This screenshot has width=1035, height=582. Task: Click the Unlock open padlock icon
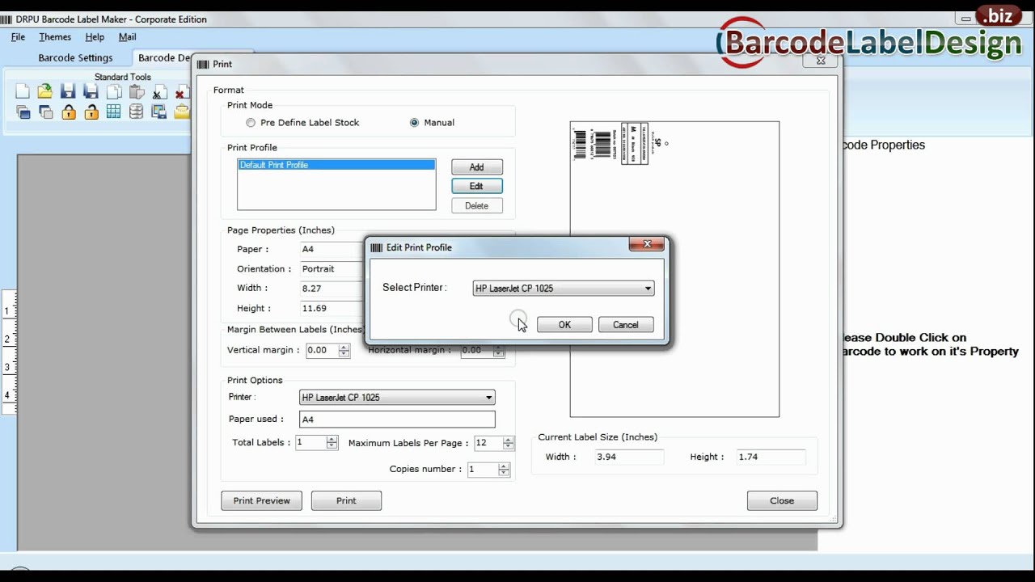(91, 112)
